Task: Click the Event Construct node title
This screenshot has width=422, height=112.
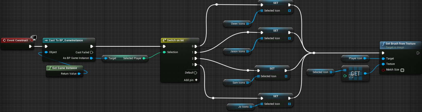Action: tap(17, 40)
